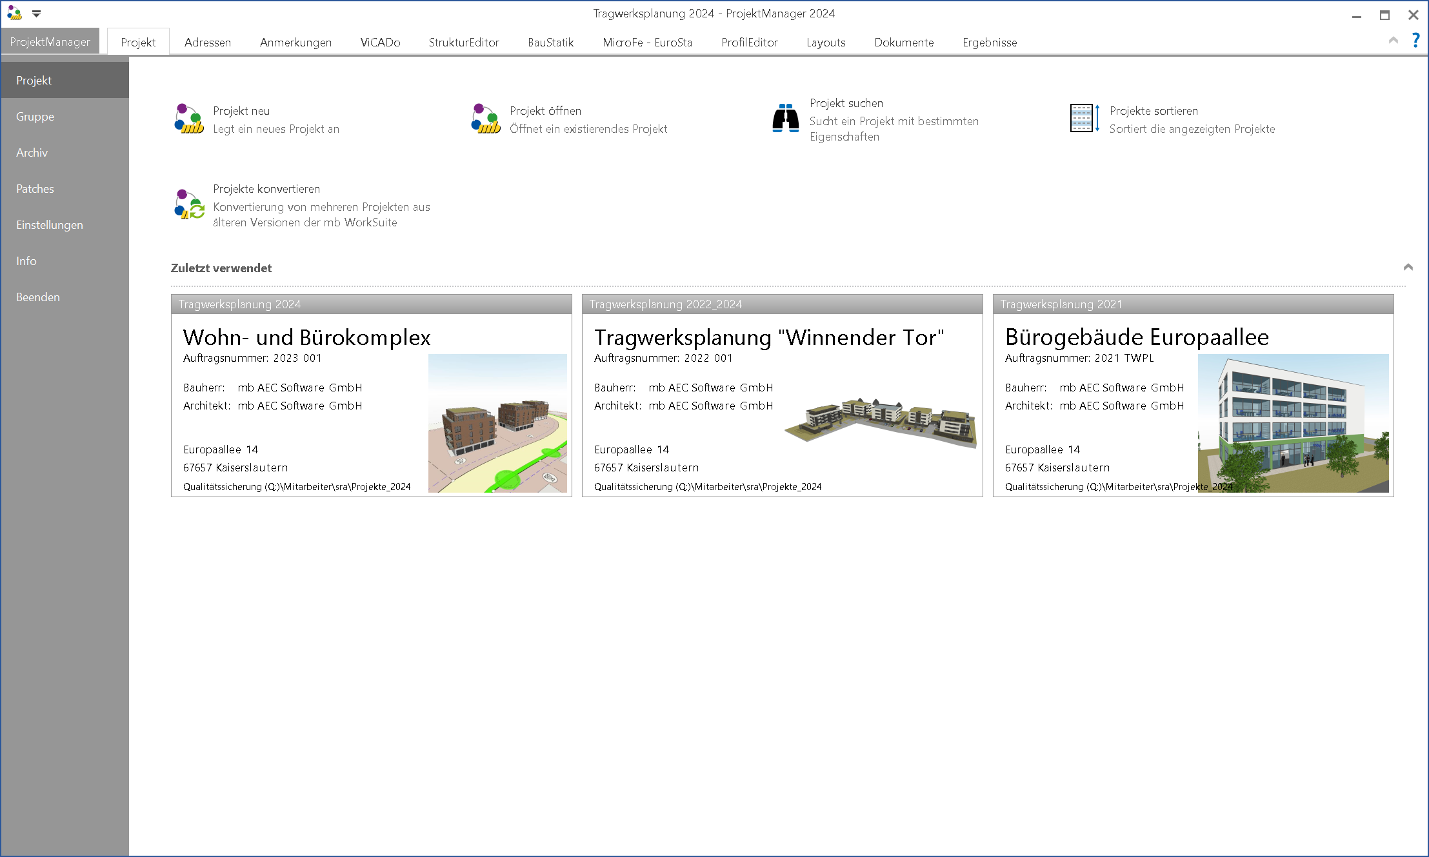Click the Projekte sortieren icon
This screenshot has height=857, width=1429.
click(1084, 119)
